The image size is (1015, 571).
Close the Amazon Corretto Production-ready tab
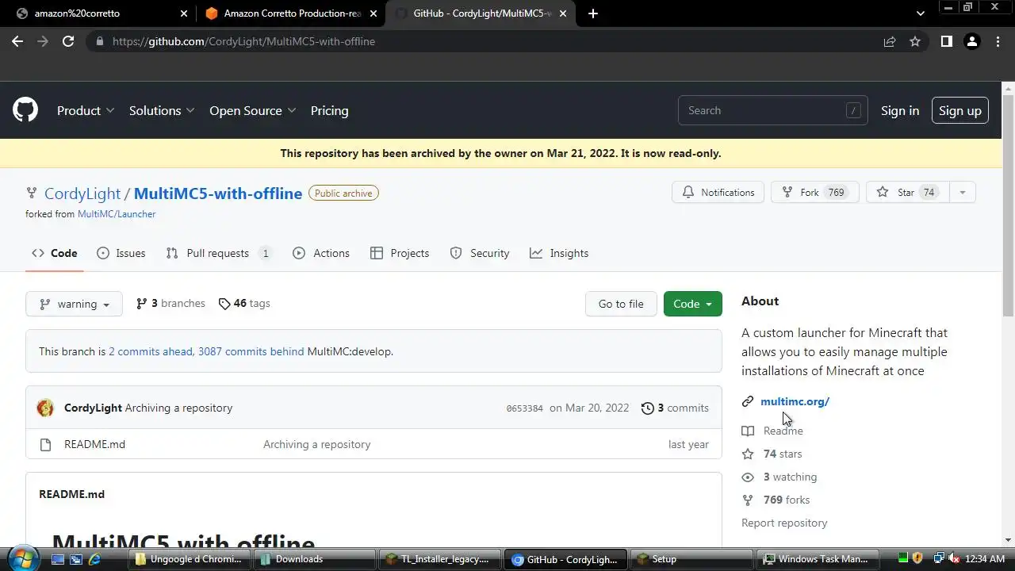[373, 13]
